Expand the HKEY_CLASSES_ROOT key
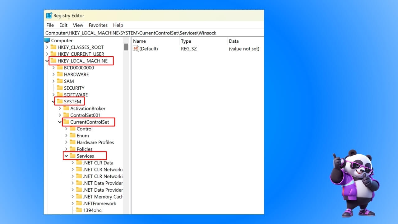This screenshot has height=224, width=398. tap(47, 47)
